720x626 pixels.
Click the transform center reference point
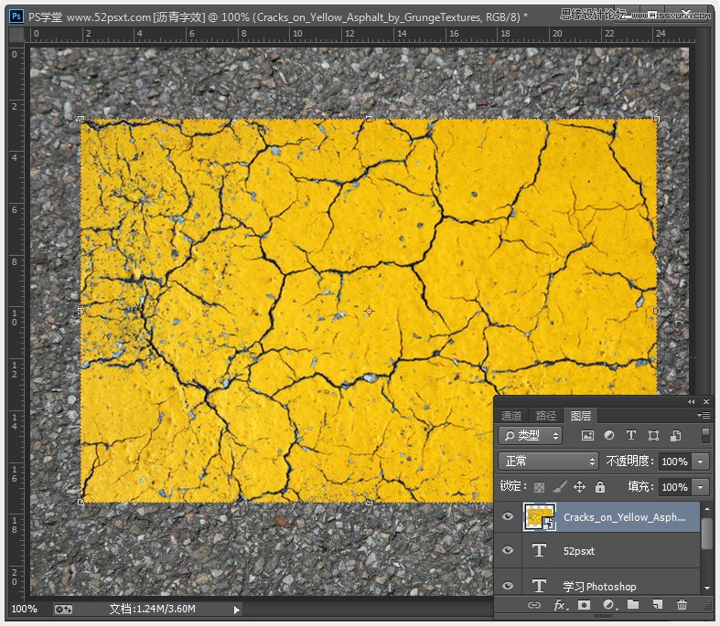coord(370,312)
